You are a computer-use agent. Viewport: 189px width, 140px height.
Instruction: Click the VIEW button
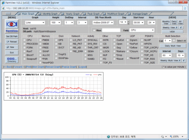pos(172,32)
